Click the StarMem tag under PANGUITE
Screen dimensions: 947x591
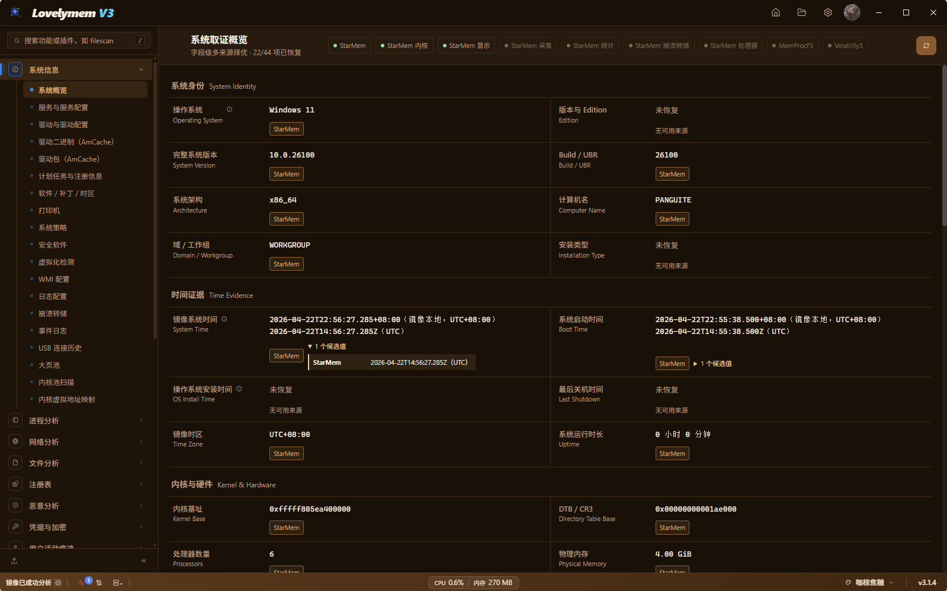pyautogui.click(x=672, y=219)
